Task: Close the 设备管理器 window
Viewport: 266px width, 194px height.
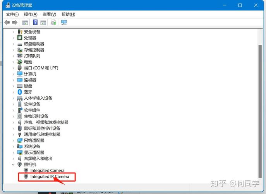Action: (x=256, y=5)
